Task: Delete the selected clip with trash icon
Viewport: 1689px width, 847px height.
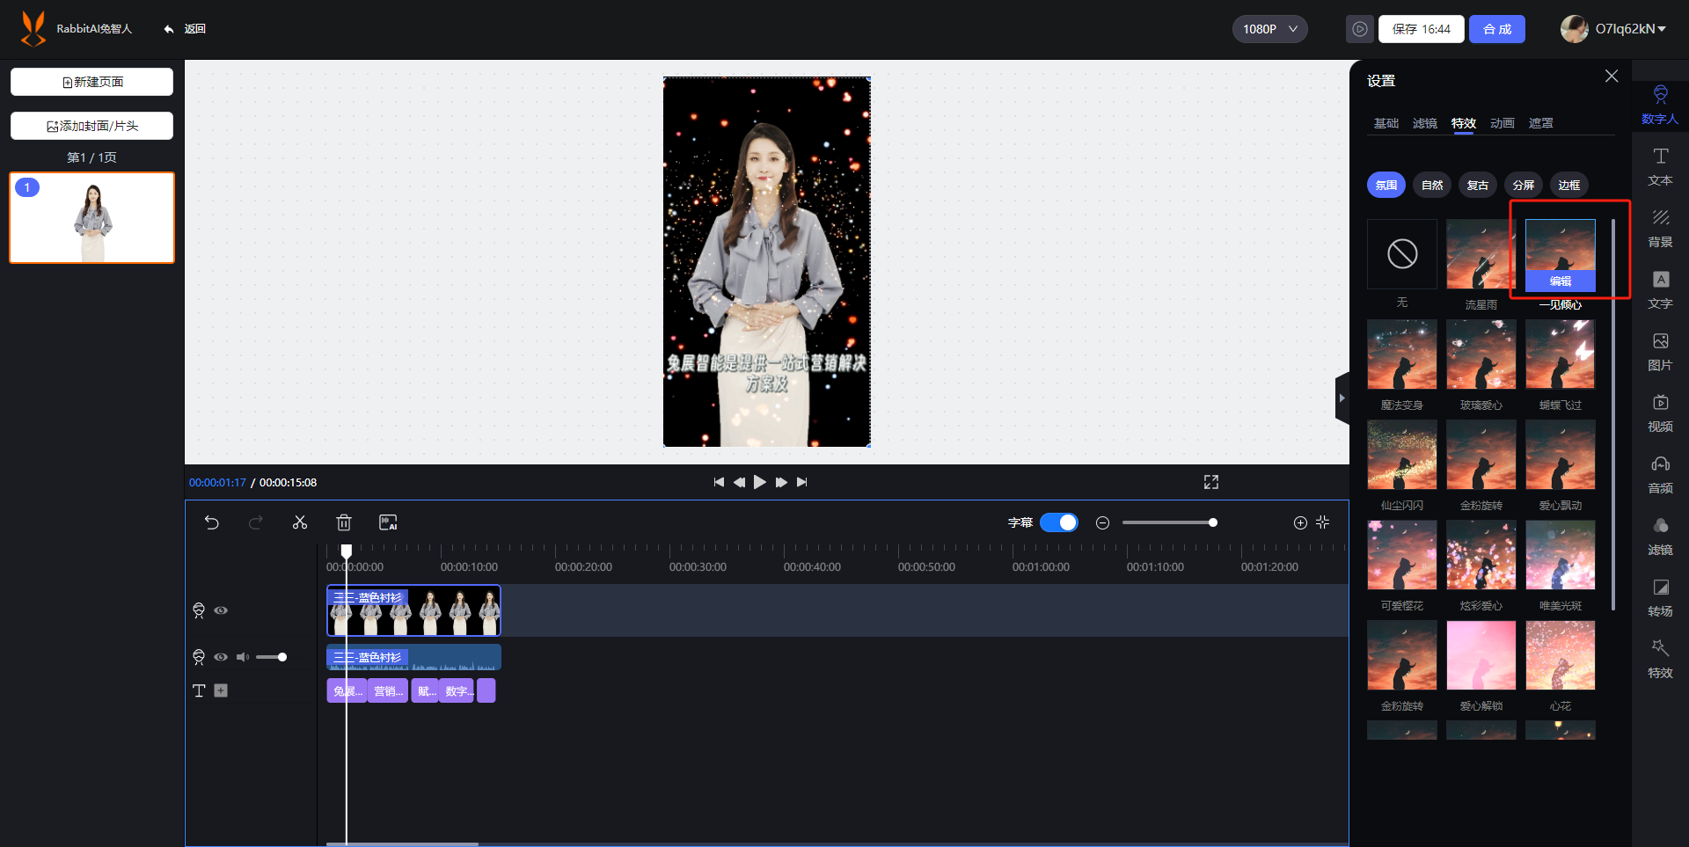Action: click(344, 522)
